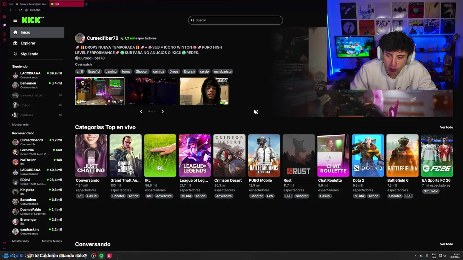Screen dimensions: 463x260
Task: Open Twitch from the Opera sidebar
Action: click(4, 25)
